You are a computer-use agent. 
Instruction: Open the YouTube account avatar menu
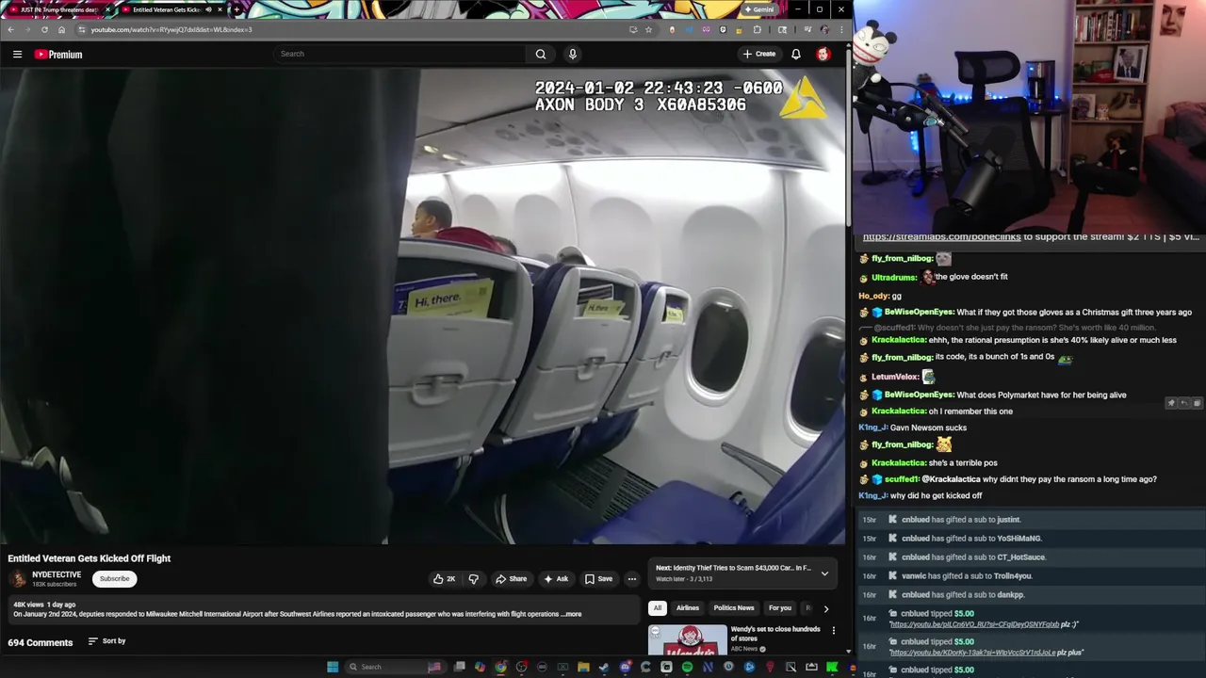pos(823,54)
